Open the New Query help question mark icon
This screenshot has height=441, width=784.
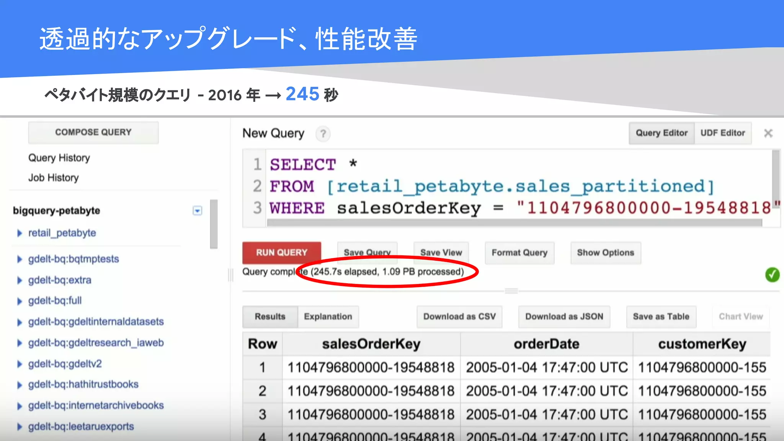coord(323,134)
